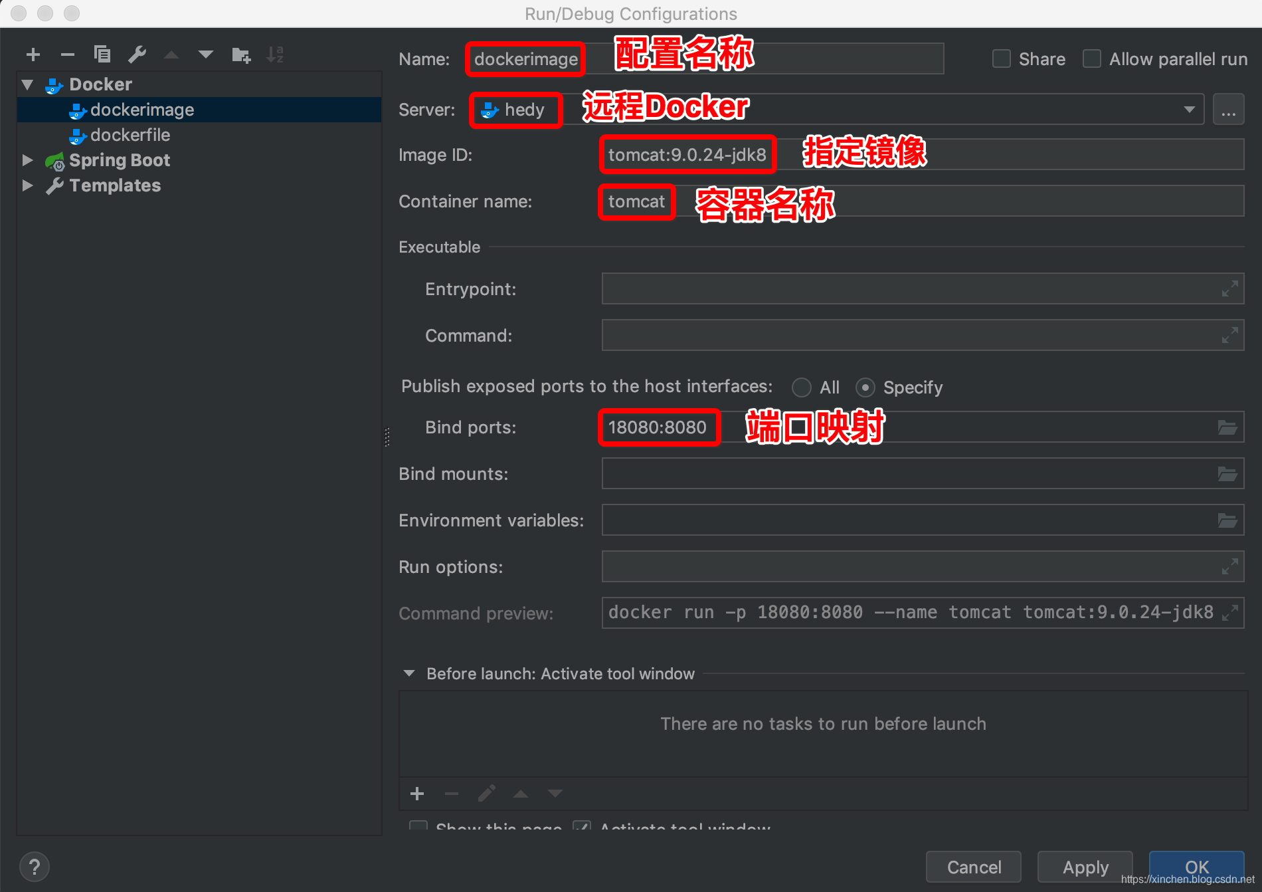This screenshot has height=892, width=1262.
Task: Add a before-launch task
Action: click(x=417, y=794)
